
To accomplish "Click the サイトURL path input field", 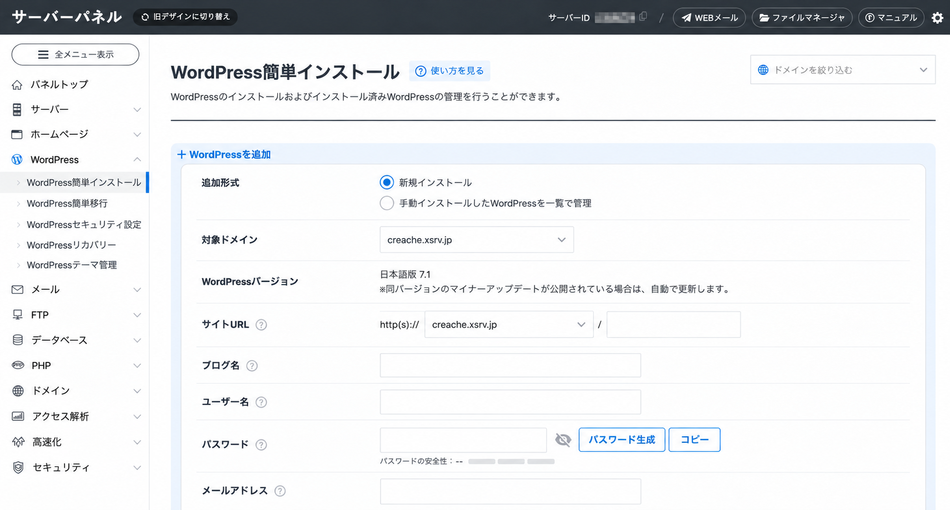I will pos(673,325).
